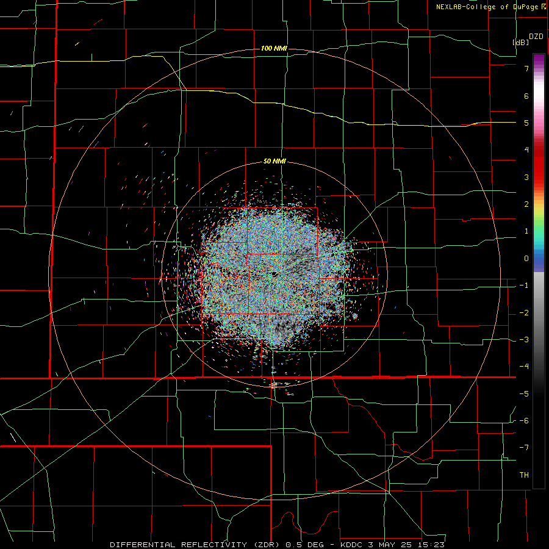Viewport: 549px width, 549px height.
Task: Click the ZDR color scale bar
Action: click(x=539, y=271)
